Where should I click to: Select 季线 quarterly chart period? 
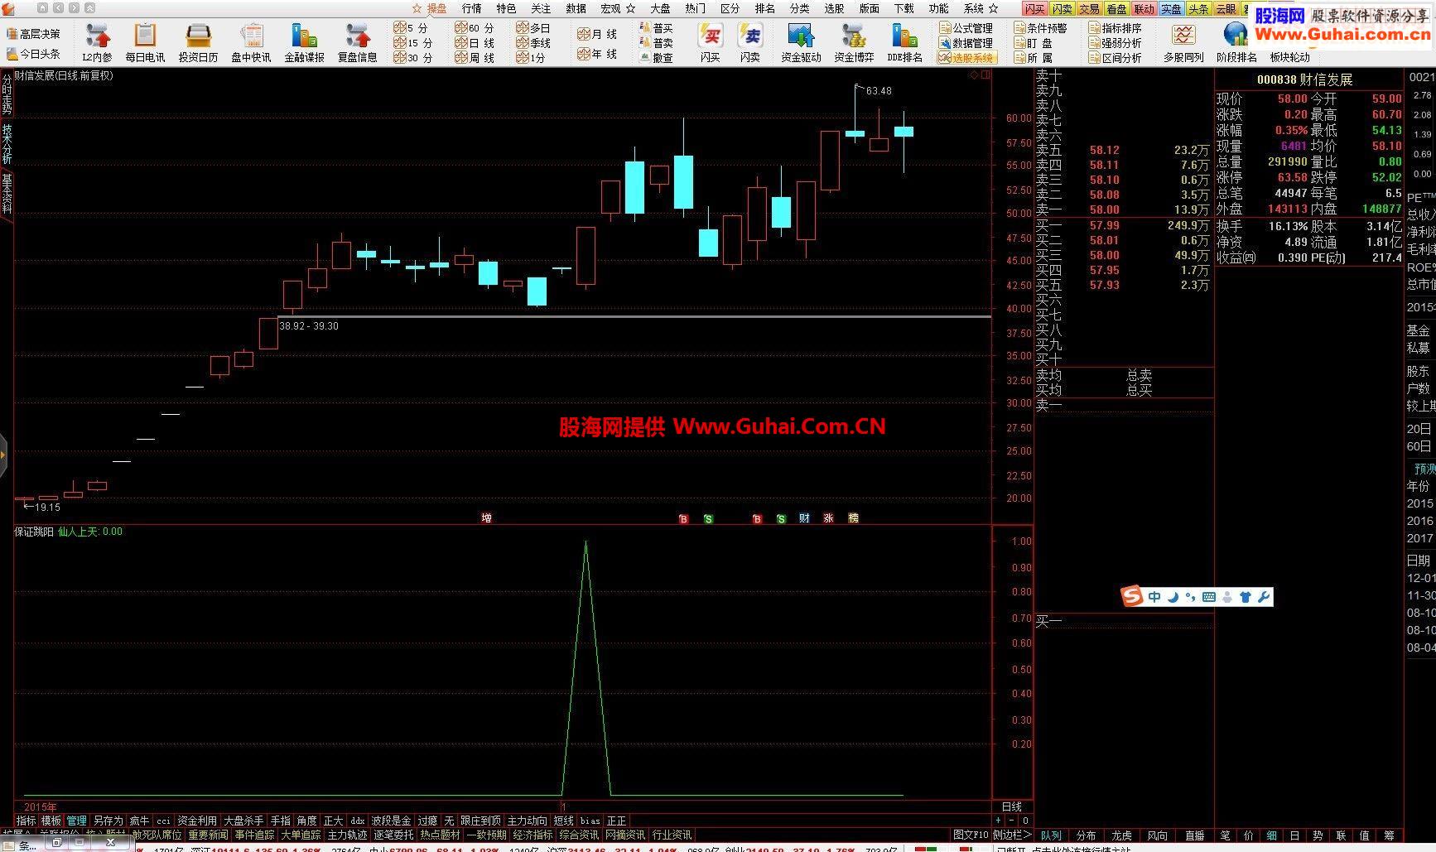coord(534,43)
